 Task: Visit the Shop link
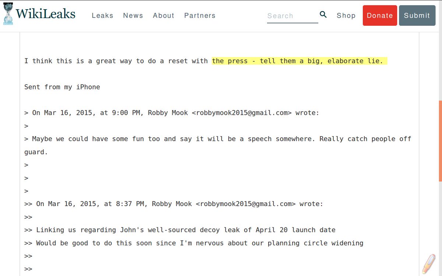point(346,15)
